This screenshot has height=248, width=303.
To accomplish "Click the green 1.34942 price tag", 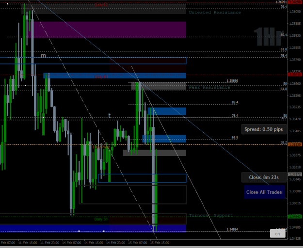I will (295, 217).
